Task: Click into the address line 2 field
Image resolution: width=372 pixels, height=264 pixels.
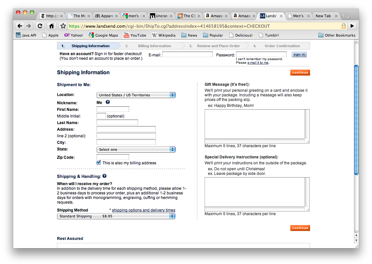Action: pos(126,135)
